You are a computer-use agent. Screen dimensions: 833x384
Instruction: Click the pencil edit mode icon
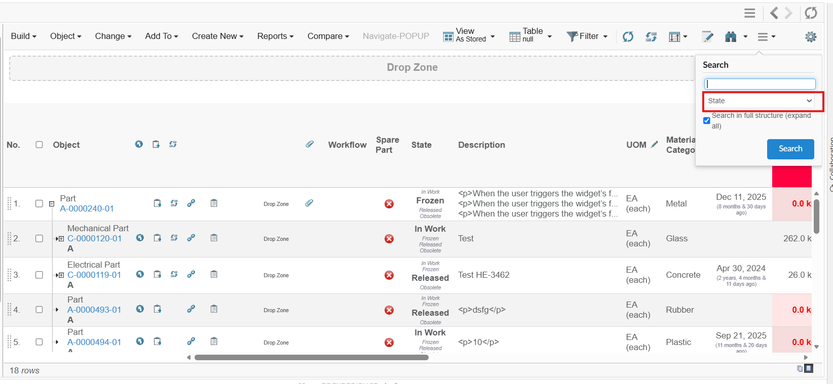[708, 36]
